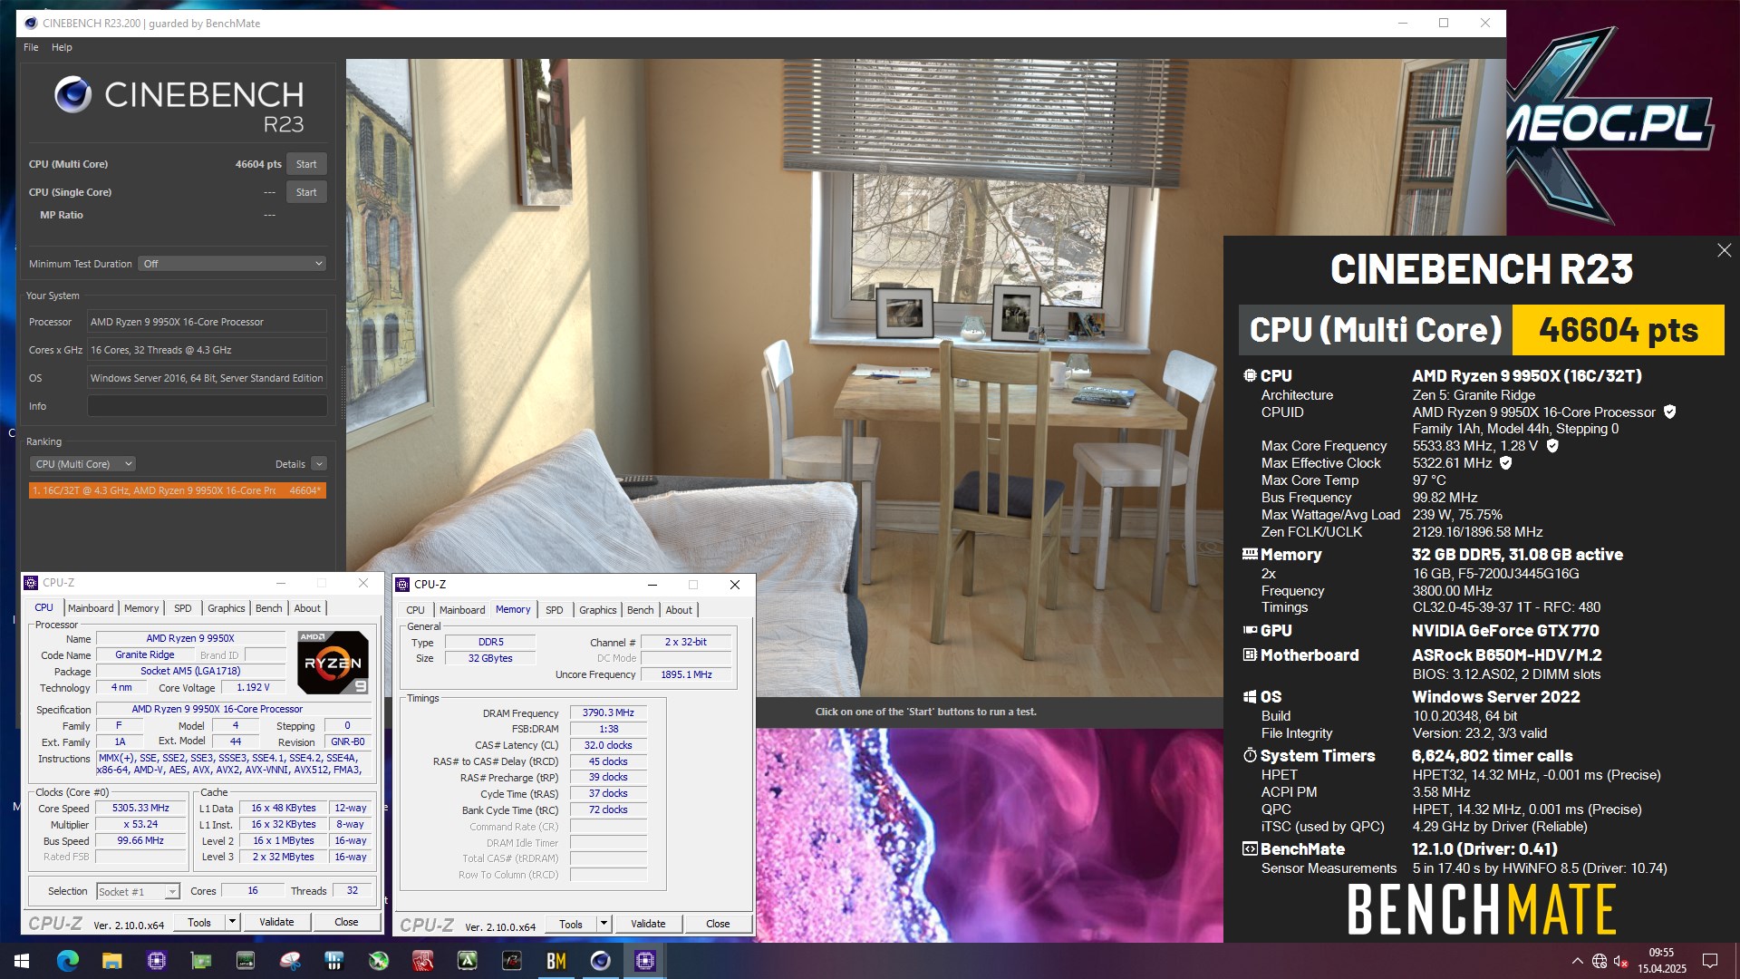Click Validate in the left CPU-Z window
This screenshot has height=979, width=1740.
pos(276,922)
